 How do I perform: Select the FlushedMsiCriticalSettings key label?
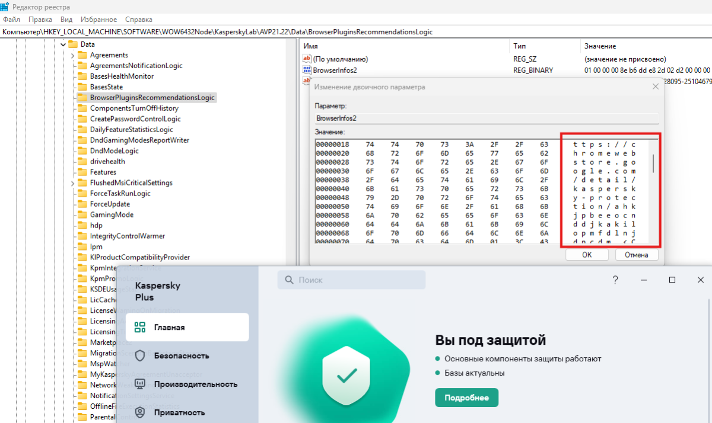click(131, 183)
